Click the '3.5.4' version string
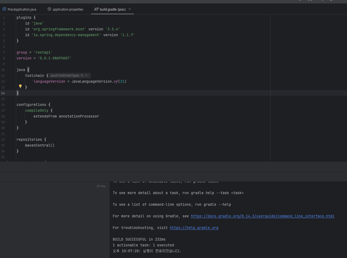The width and height of the screenshot is (347, 258). (113, 29)
